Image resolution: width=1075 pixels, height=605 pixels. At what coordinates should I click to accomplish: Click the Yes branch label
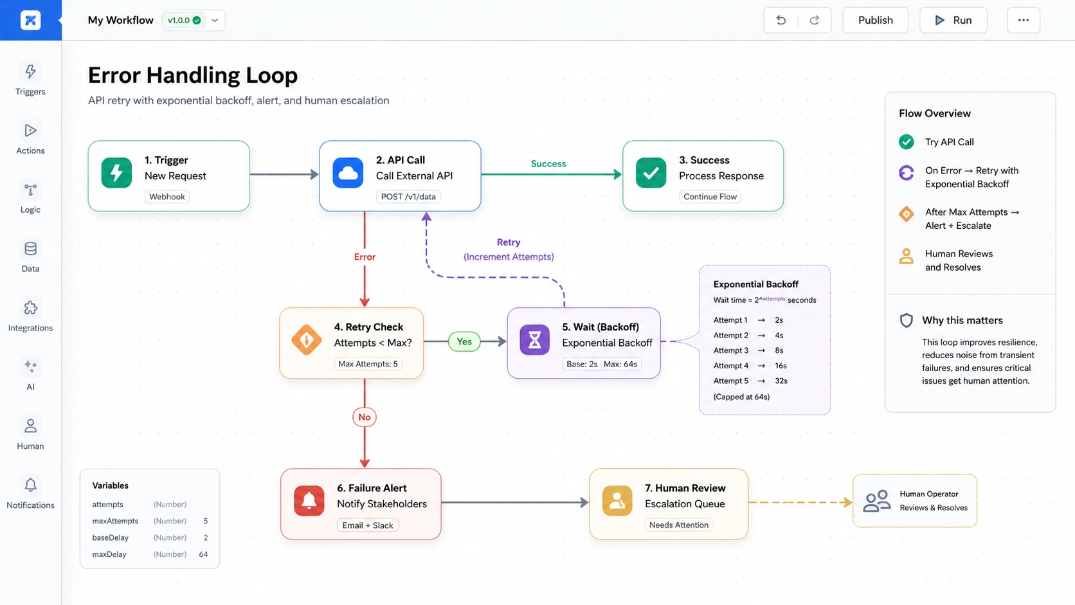click(x=464, y=341)
